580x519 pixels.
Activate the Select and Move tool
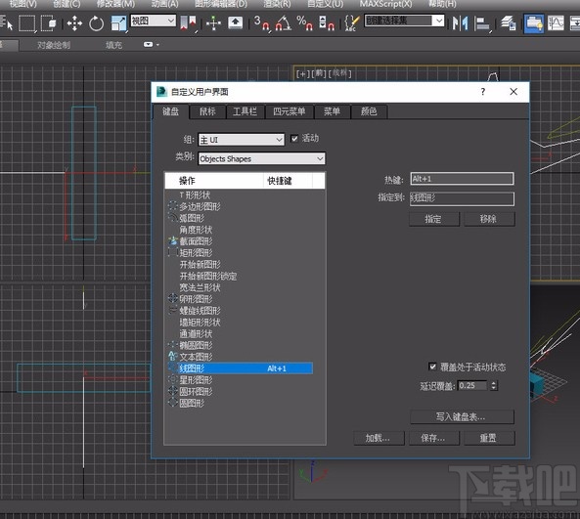tap(74, 23)
